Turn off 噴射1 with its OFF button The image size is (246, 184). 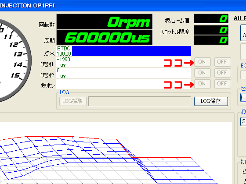pyautogui.click(x=222, y=62)
